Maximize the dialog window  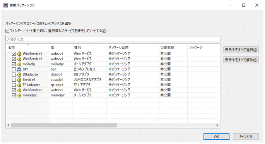point(244,5)
